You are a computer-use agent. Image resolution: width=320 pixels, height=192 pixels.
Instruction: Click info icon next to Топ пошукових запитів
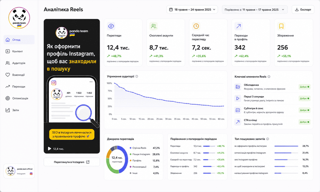coord(267,139)
